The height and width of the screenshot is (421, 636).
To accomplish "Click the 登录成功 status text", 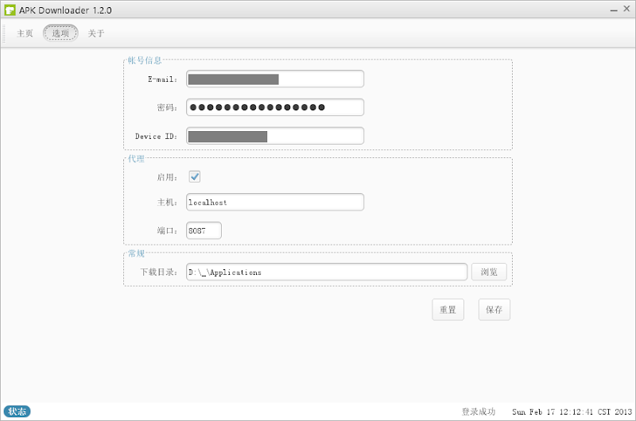I will (x=479, y=411).
